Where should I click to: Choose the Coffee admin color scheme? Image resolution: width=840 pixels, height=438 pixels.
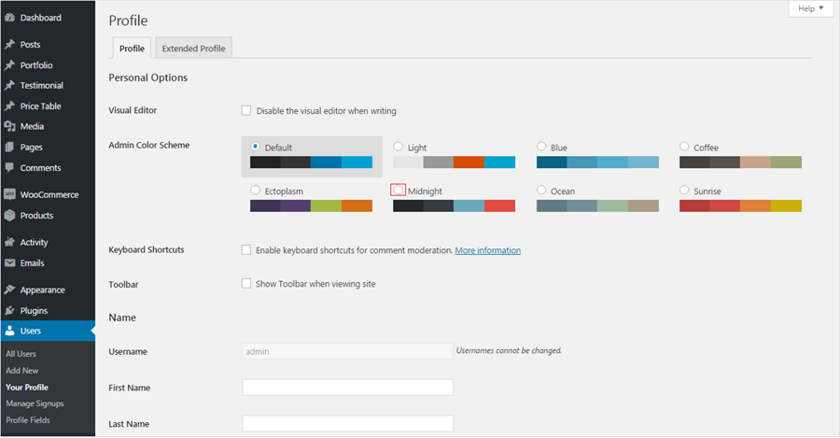(x=685, y=147)
